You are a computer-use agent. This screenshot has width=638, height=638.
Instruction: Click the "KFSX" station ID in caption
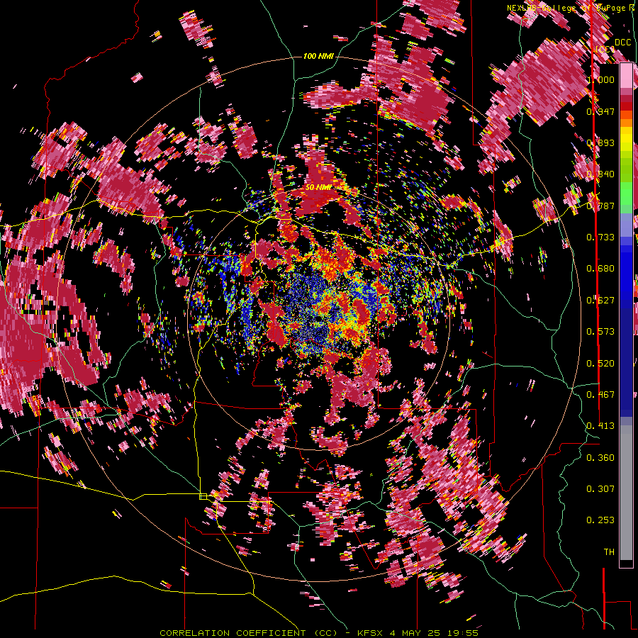(370, 633)
